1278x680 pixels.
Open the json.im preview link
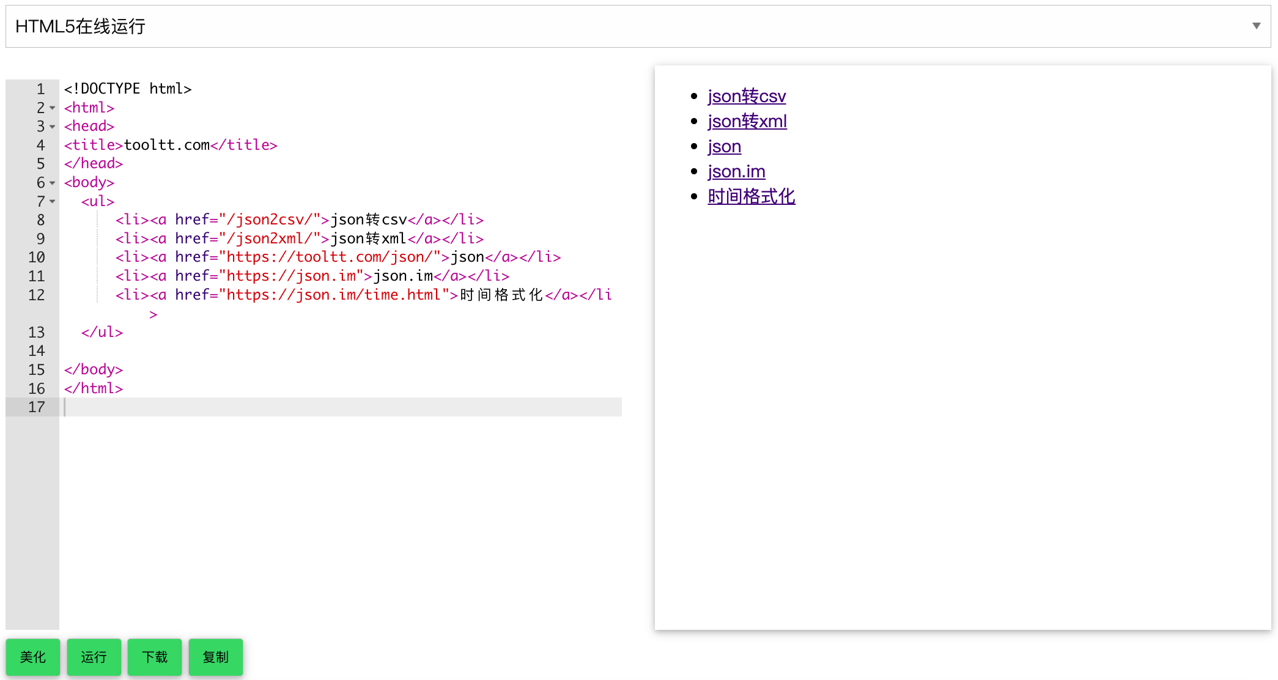pos(736,172)
